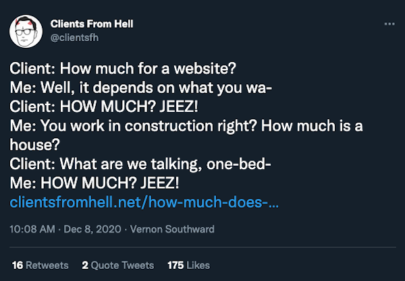View the 2 Quote Tweets list
405x281 pixels.
(x=117, y=265)
